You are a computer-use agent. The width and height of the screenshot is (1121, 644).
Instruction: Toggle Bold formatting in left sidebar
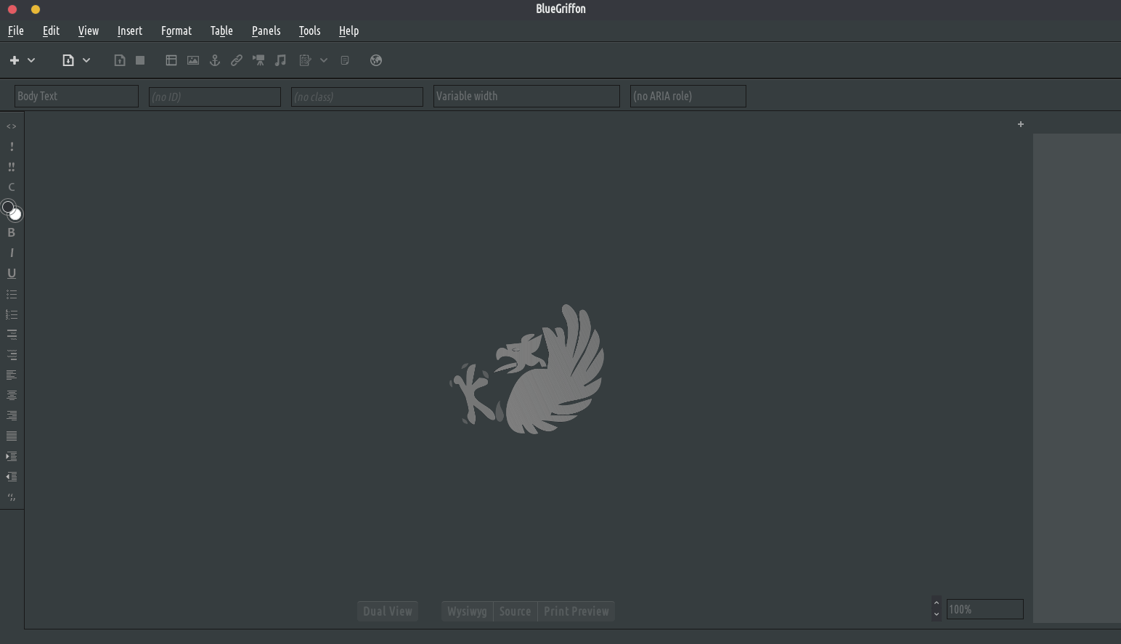click(x=12, y=233)
